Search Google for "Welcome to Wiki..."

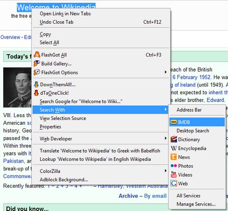point(101,101)
